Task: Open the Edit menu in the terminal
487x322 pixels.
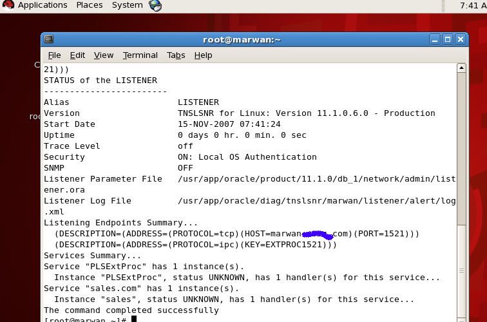Action: 77,55
